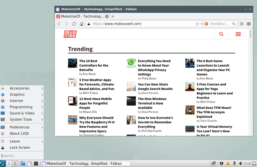The height and width of the screenshot is (167, 257).
Task: Choose Lock Screen in the application menu
Action: click(20, 147)
